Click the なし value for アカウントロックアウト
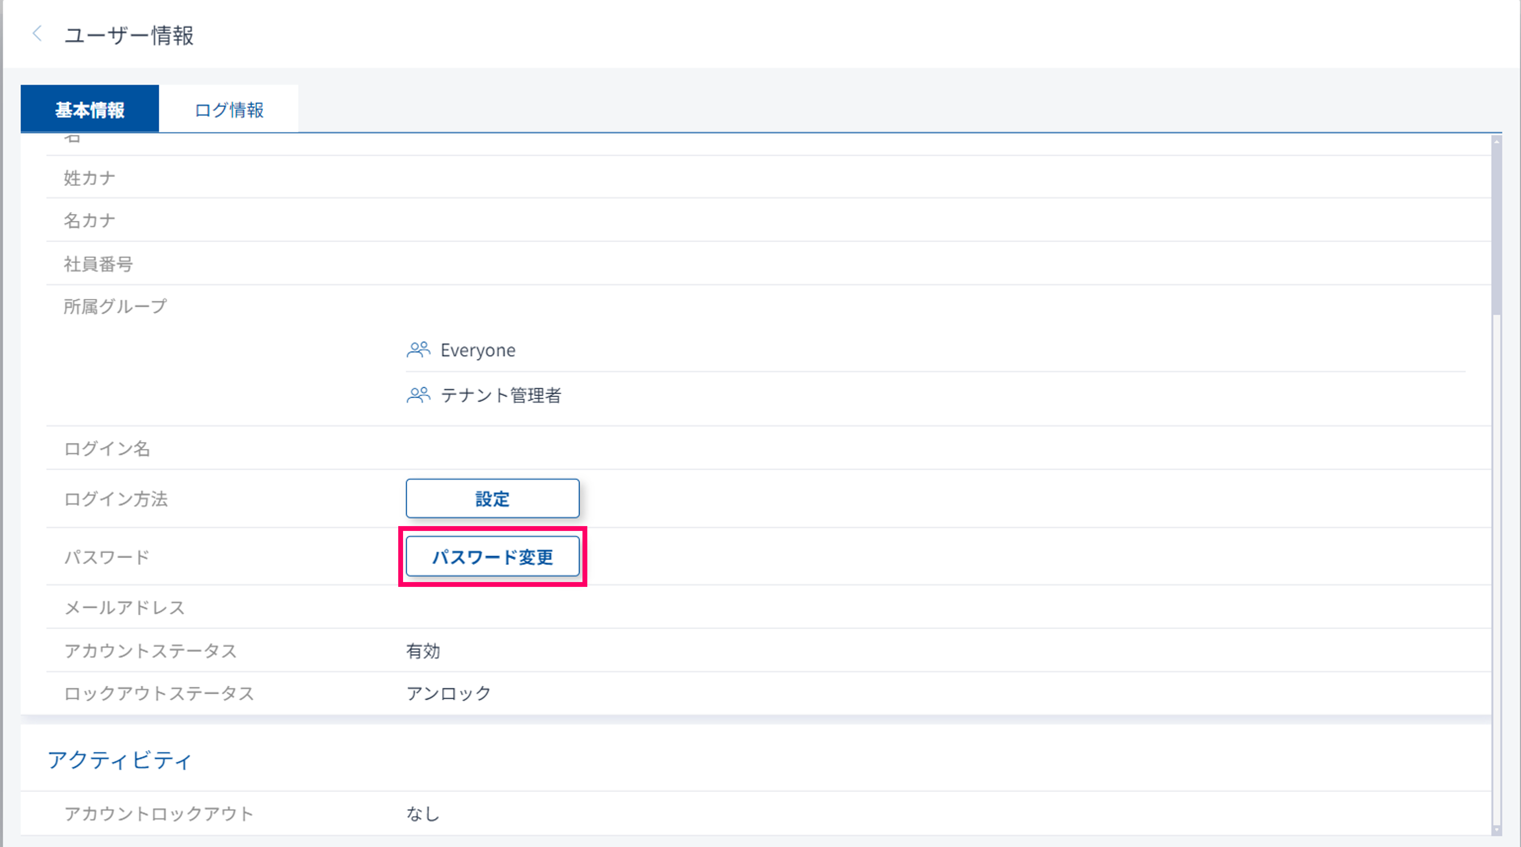The height and width of the screenshot is (847, 1521). point(423,813)
